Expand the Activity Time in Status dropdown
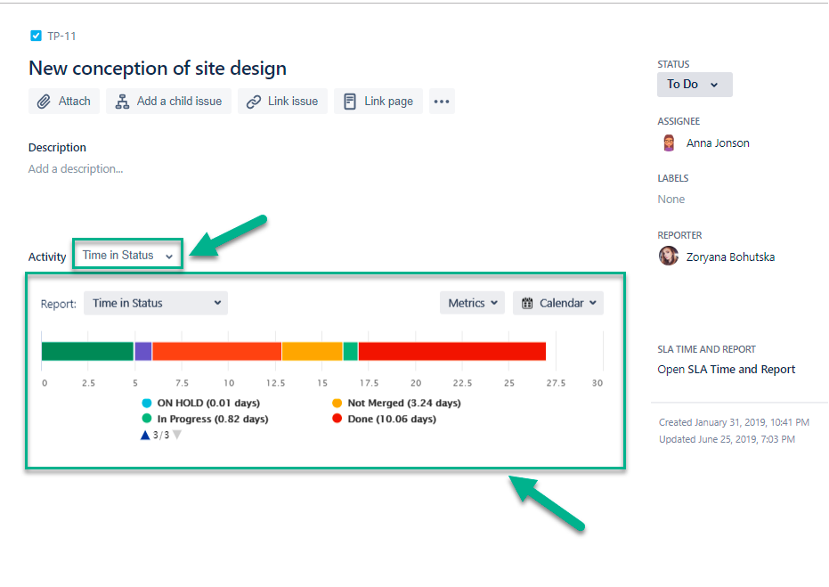829x587 pixels. coord(128,256)
